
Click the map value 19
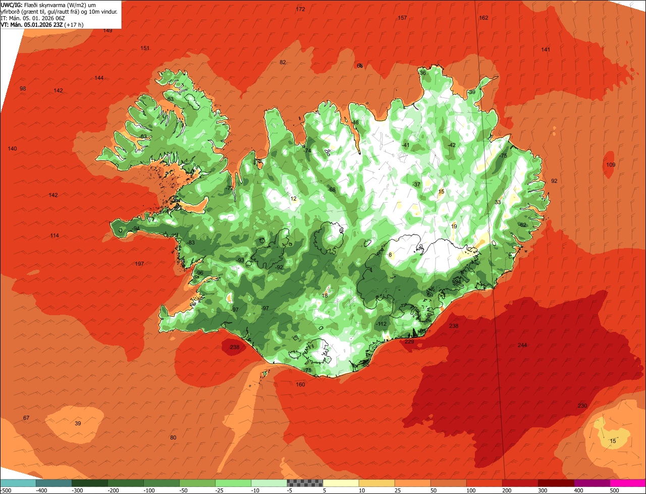click(x=454, y=226)
